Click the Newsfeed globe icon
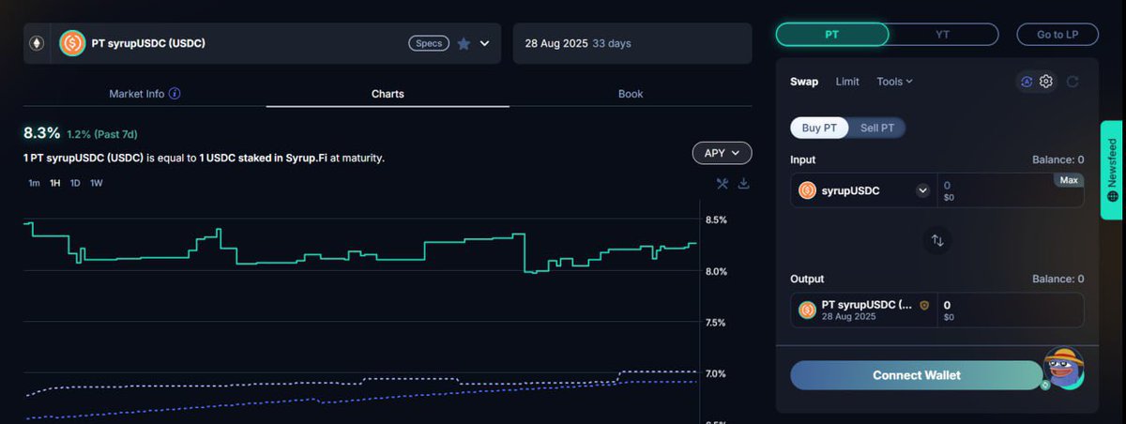Image resolution: width=1126 pixels, height=424 pixels. [x=1113, y=196]
